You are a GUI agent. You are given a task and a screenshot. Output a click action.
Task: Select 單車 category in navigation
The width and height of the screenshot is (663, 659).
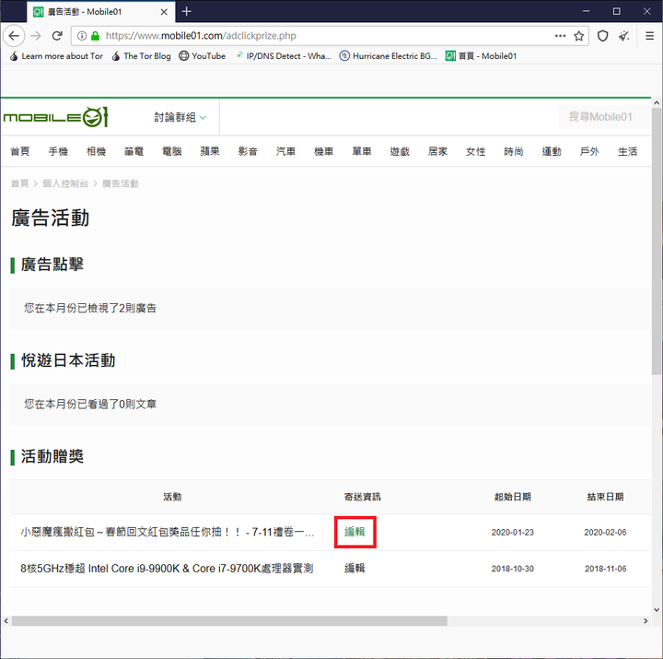click(362, 151)
